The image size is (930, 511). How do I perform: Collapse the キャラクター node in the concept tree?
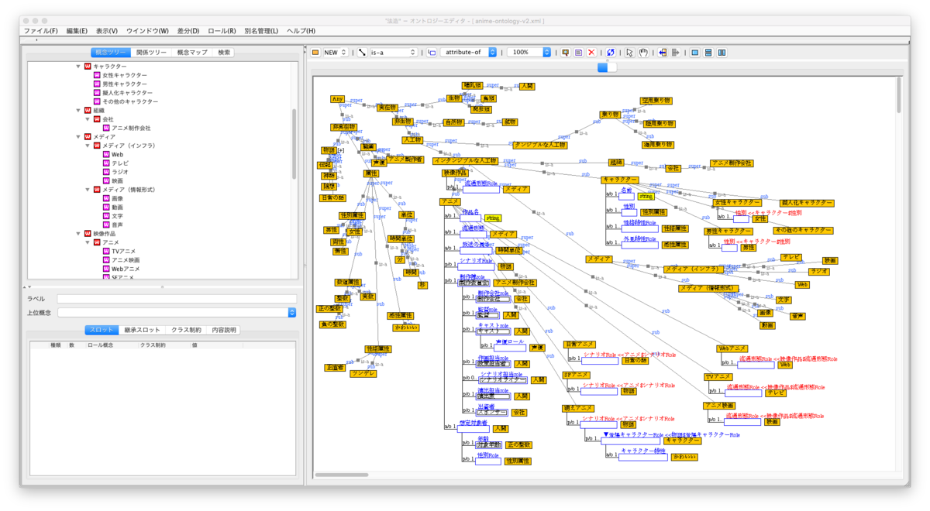[77, 67]
